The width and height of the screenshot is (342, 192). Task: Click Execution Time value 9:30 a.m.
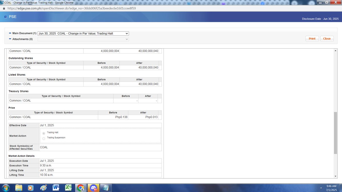(46, 166)
